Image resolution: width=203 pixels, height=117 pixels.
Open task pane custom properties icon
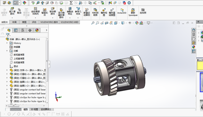194,51
